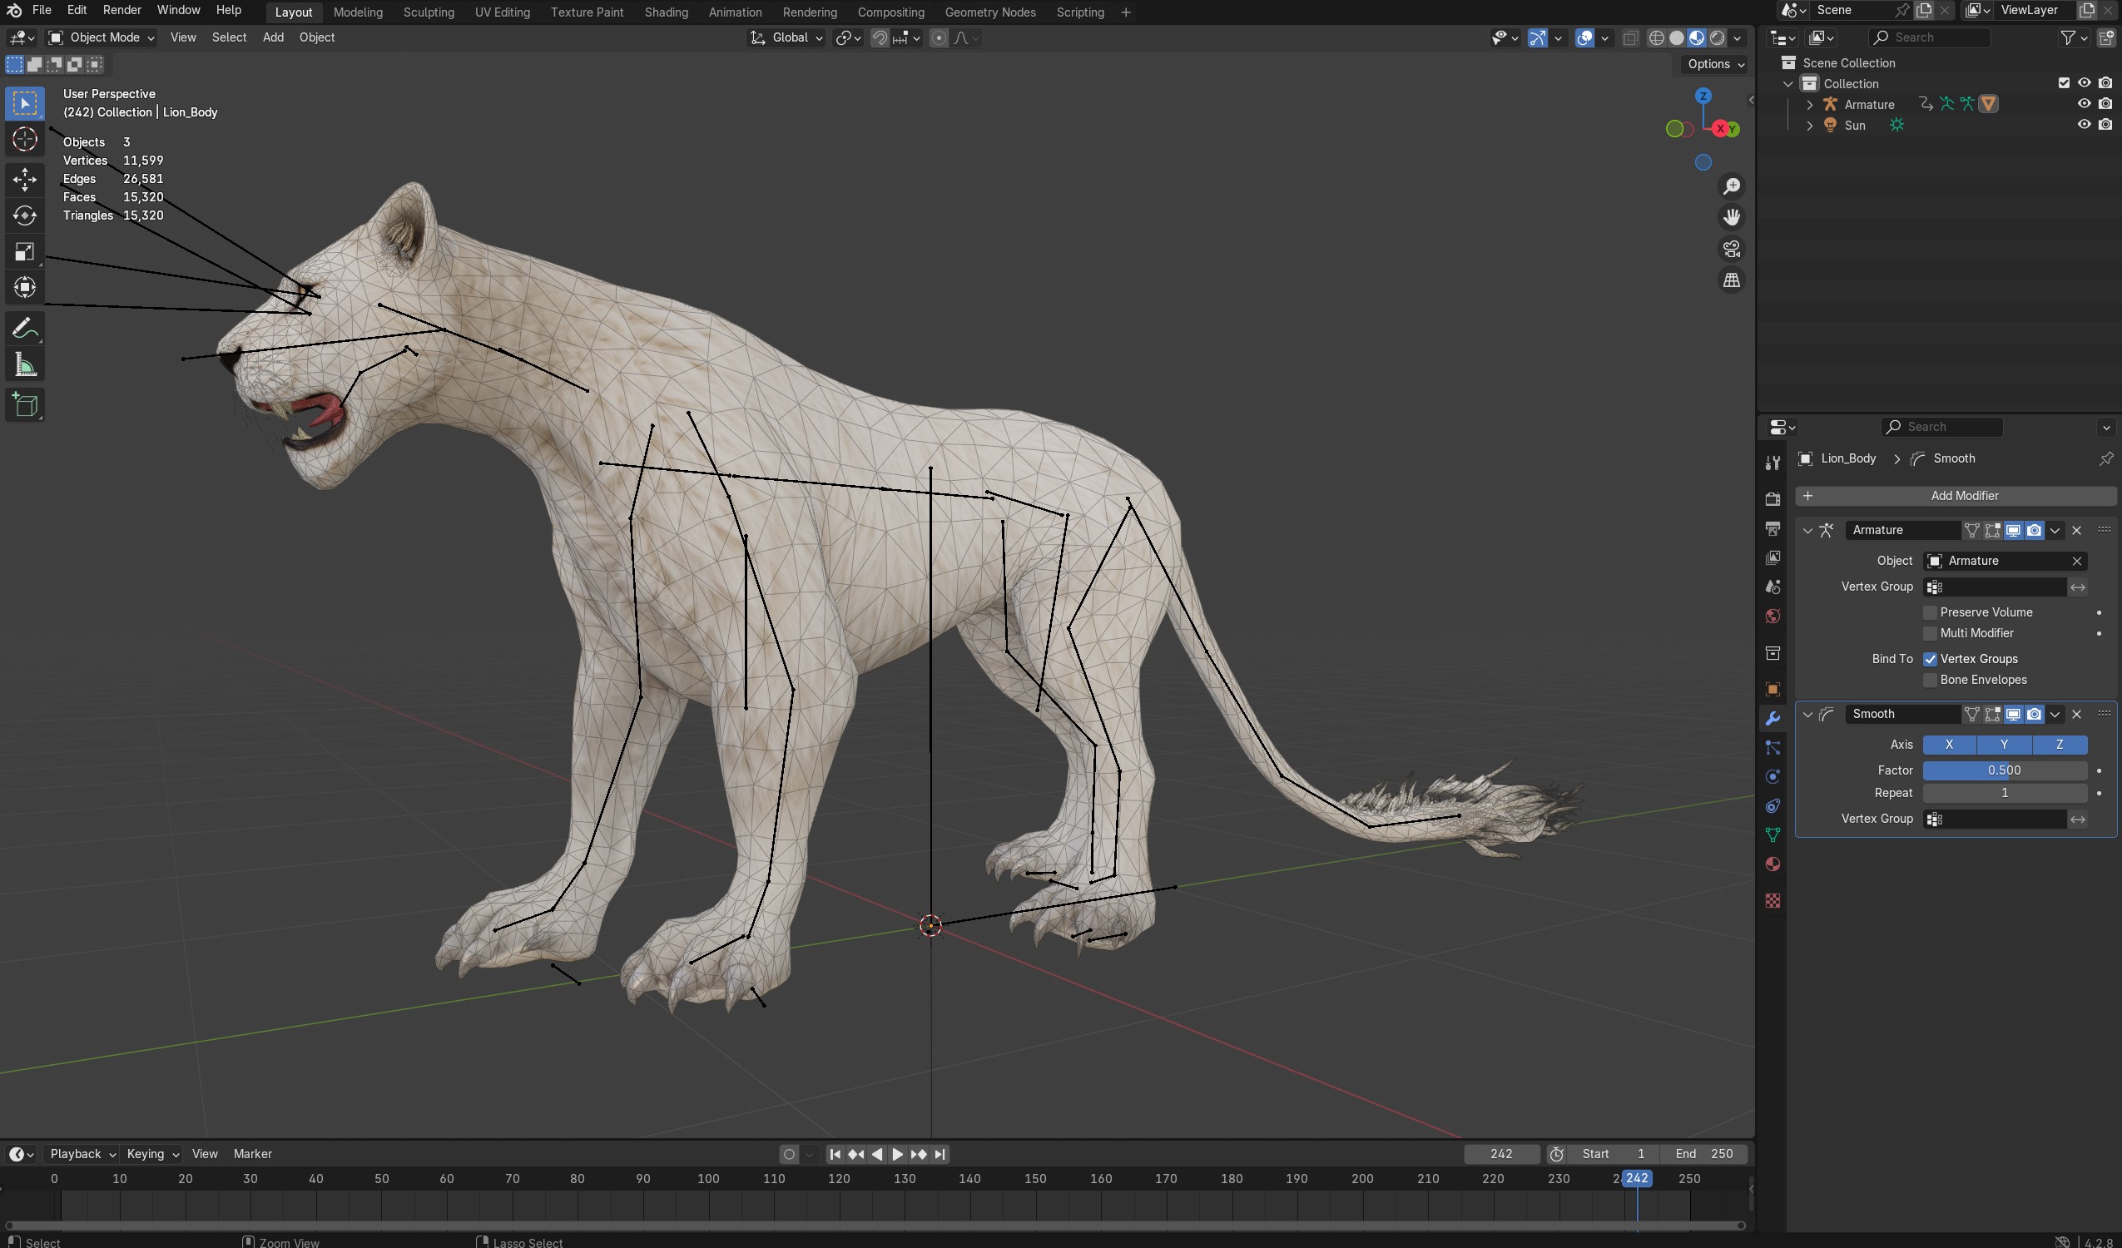The height and width of the screenshot is (1248, 2122).
Task: Switch to perspective/orthographic grid icon
Action: pos(1731,280)
